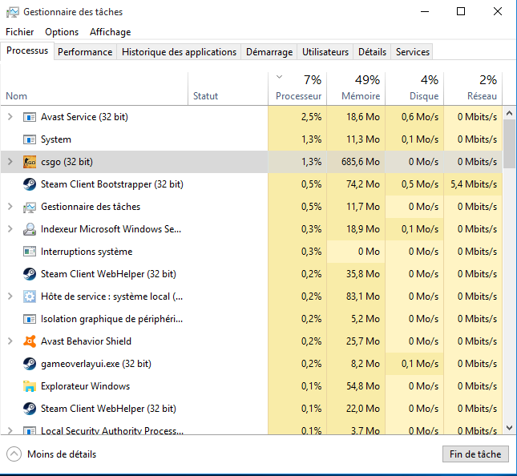Click the csgo process icon
This screenshot has height=476, width=517.
pyautogui.click(x=30, y=162)
